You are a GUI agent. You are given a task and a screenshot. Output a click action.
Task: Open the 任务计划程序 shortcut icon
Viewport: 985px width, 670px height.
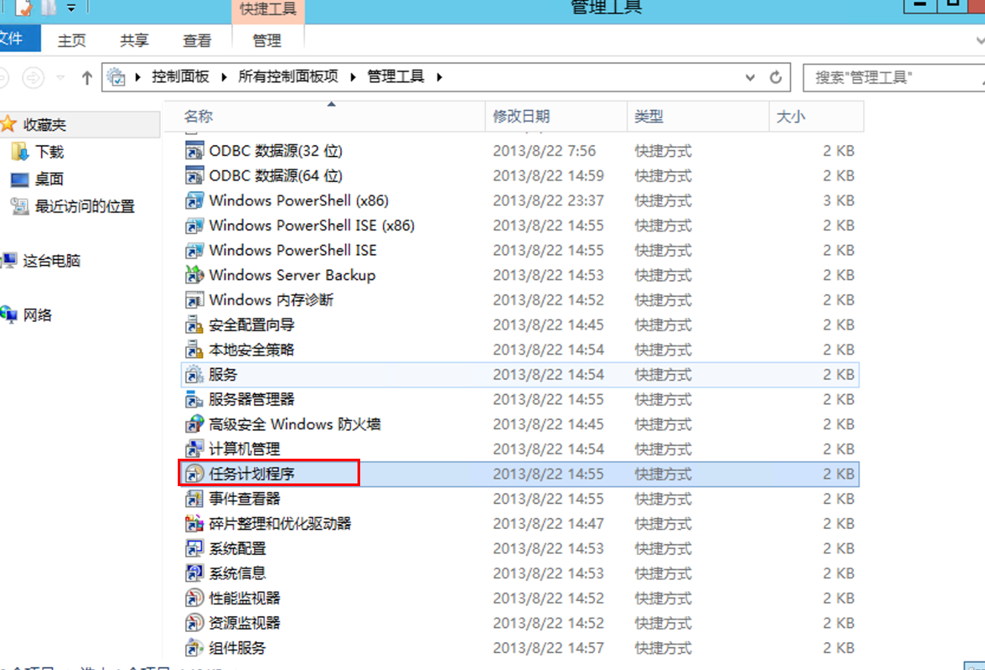194,474
